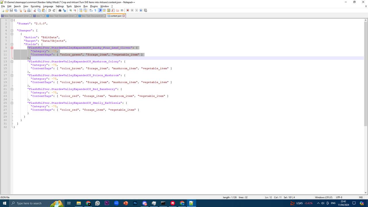Image resolution: width=368 pixels, height=207 pixels.
Task: Toggle INS mode in status bar
Action: tap(361, 197)
